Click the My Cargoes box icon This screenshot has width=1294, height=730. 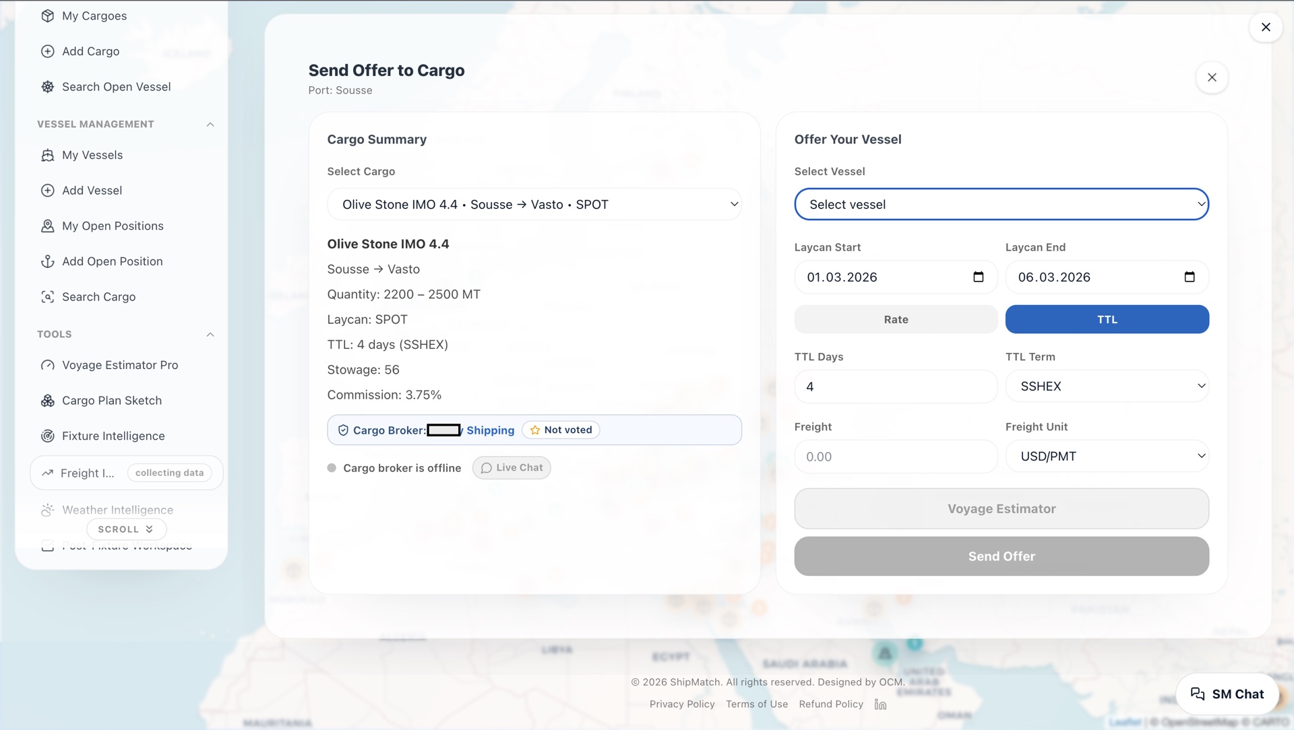47,16
